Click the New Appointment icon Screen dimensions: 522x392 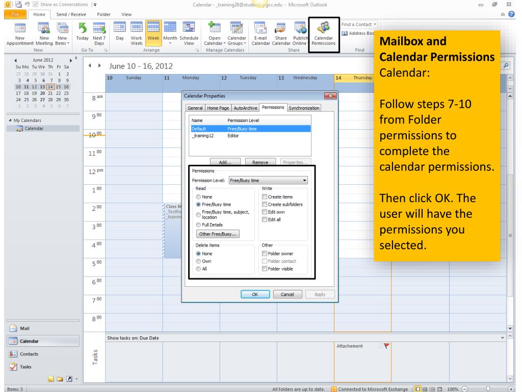[x=20, y=33]
